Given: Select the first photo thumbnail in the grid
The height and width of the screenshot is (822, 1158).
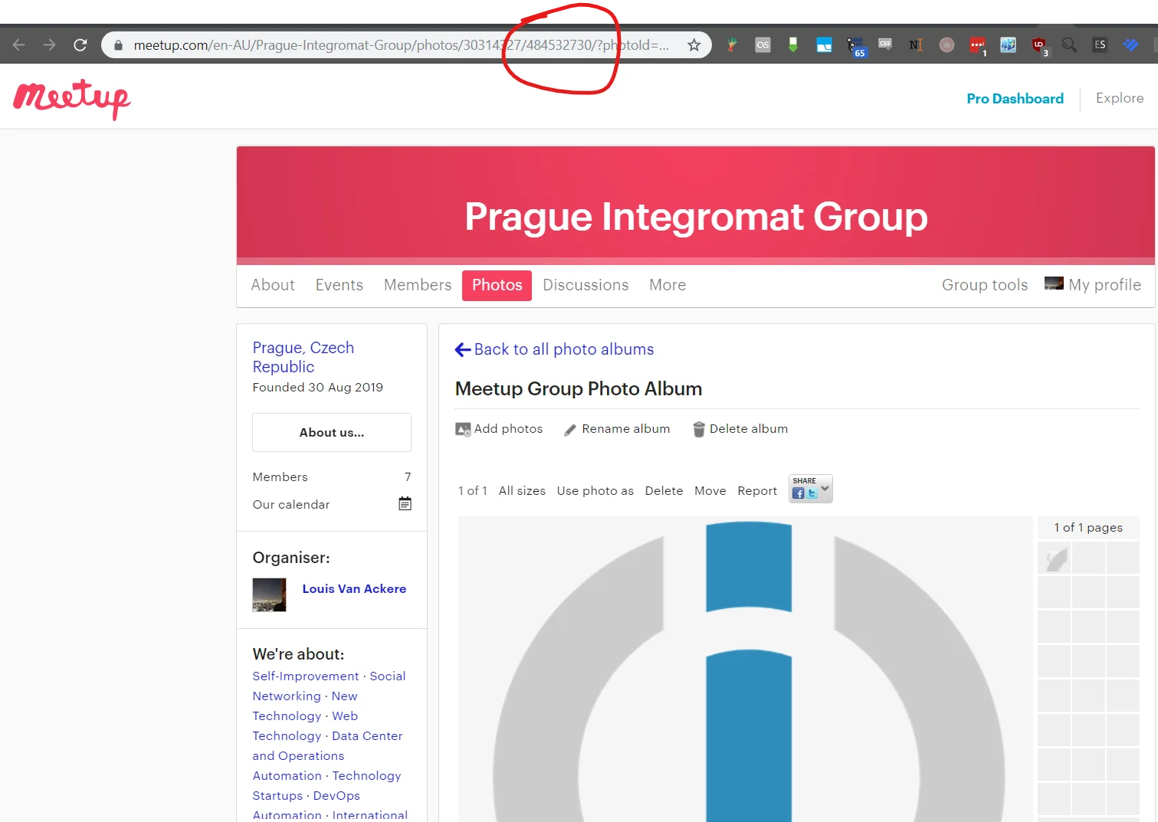Looking at the screenshot, I should (1055, 558).
